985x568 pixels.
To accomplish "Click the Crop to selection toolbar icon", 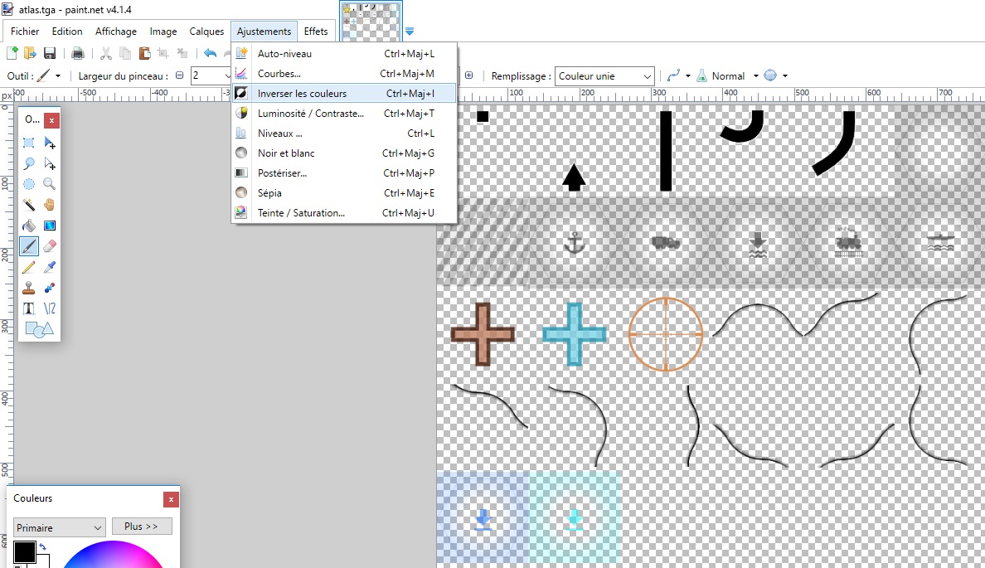I will 163,53.
